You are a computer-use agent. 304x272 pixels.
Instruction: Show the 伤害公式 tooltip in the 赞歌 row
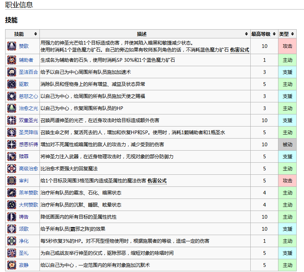[x=239, y=50]
